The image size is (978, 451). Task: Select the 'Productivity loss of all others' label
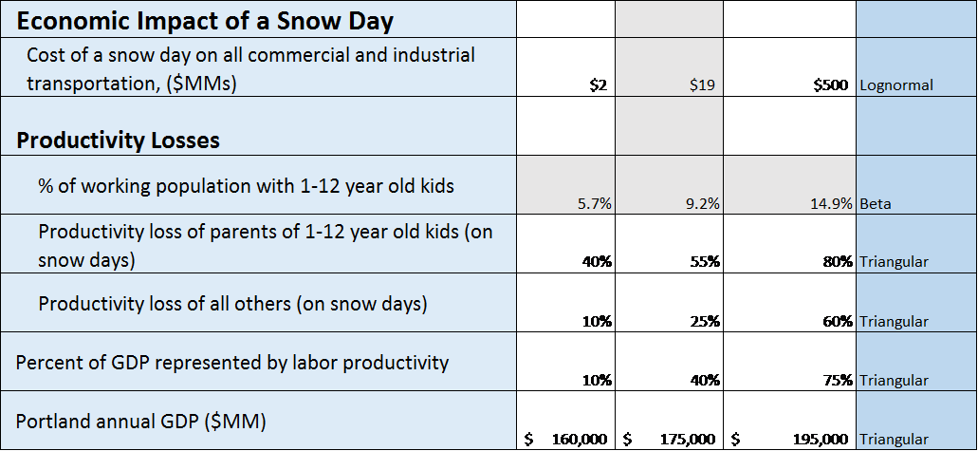[x=258, y=305]
